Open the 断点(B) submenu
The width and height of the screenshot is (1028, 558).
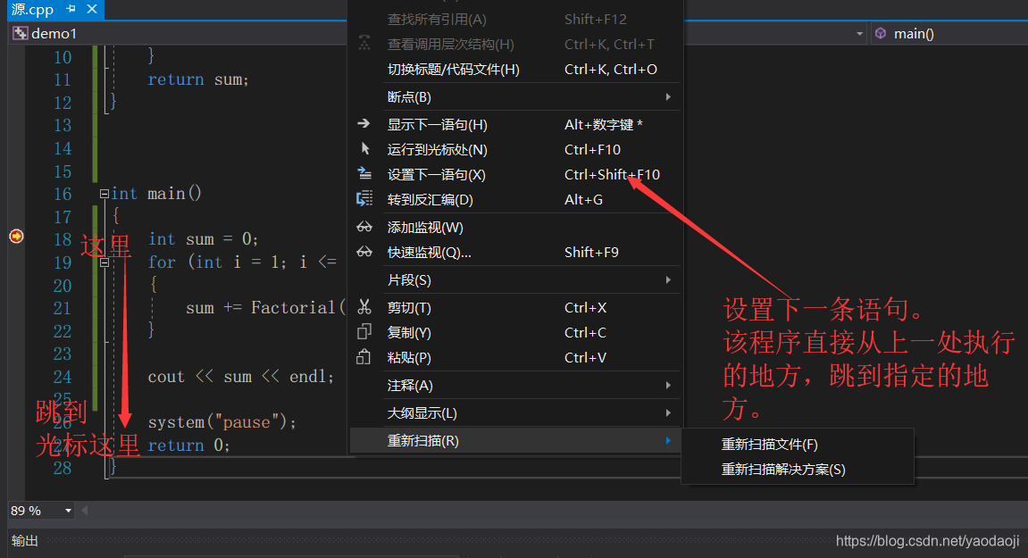click(x=515, y=97)
